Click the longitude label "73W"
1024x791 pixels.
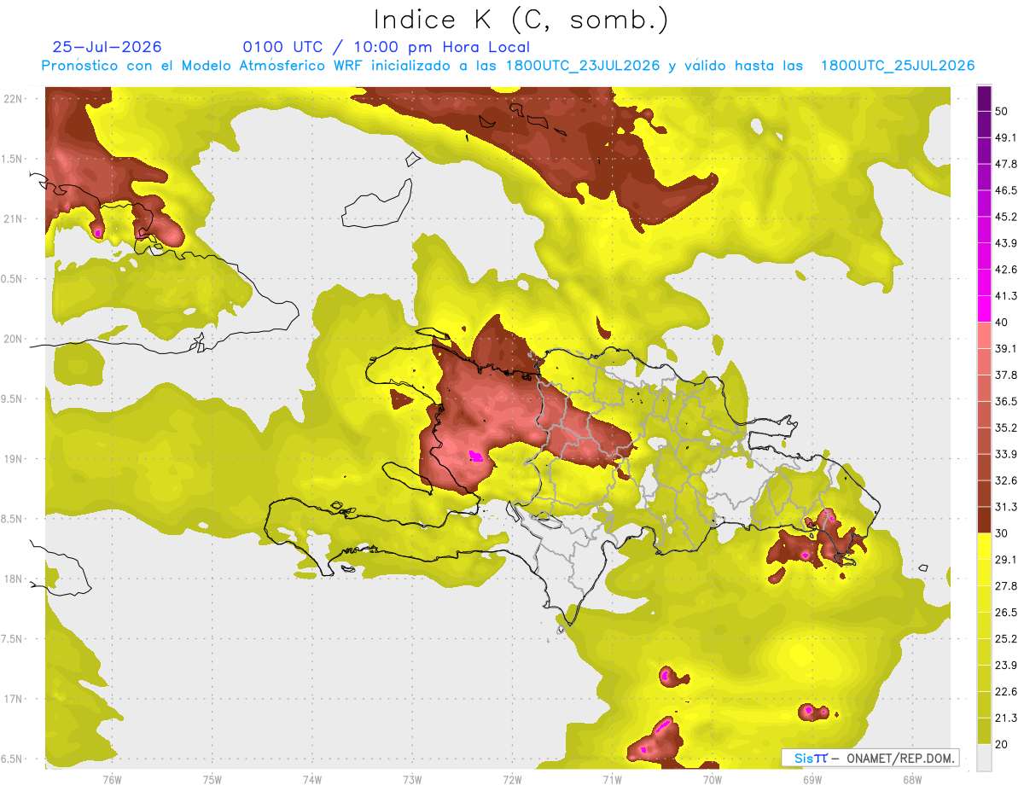click(x=411, y=780)
